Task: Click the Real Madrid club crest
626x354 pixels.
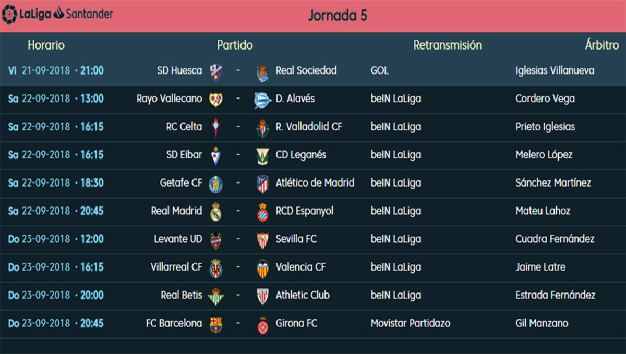Action: pyautogui.click(x=215, y=212)
